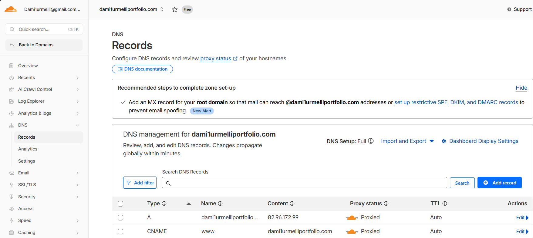The width and height of the screenshot is (533, 238).
Task: Click the Email envelope icon
Action: pyautogui.click(x=12, y=173)
